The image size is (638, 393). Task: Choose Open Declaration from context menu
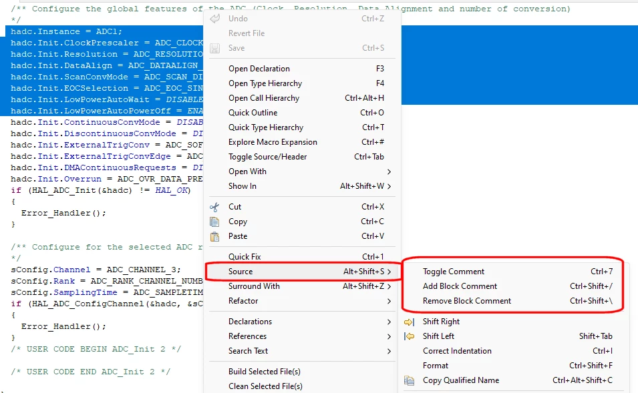point(302,69)
